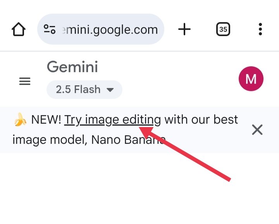Dismiss the Nano Banana announcement banner
Image resolution: width=279 pixels, height=224 pixels.
pos(257,130)
